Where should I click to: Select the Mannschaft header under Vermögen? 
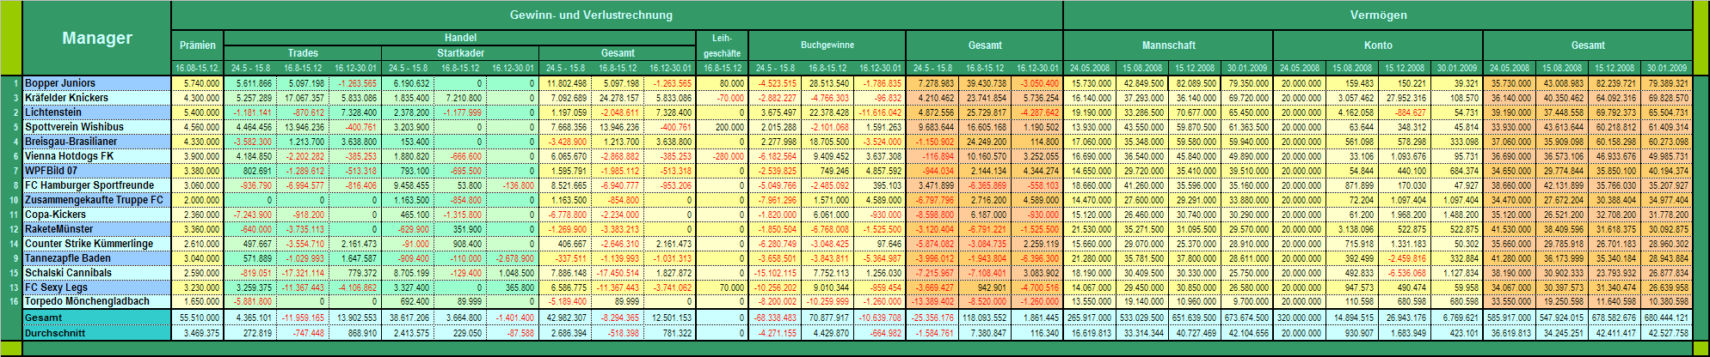[x=1168, y=45]
